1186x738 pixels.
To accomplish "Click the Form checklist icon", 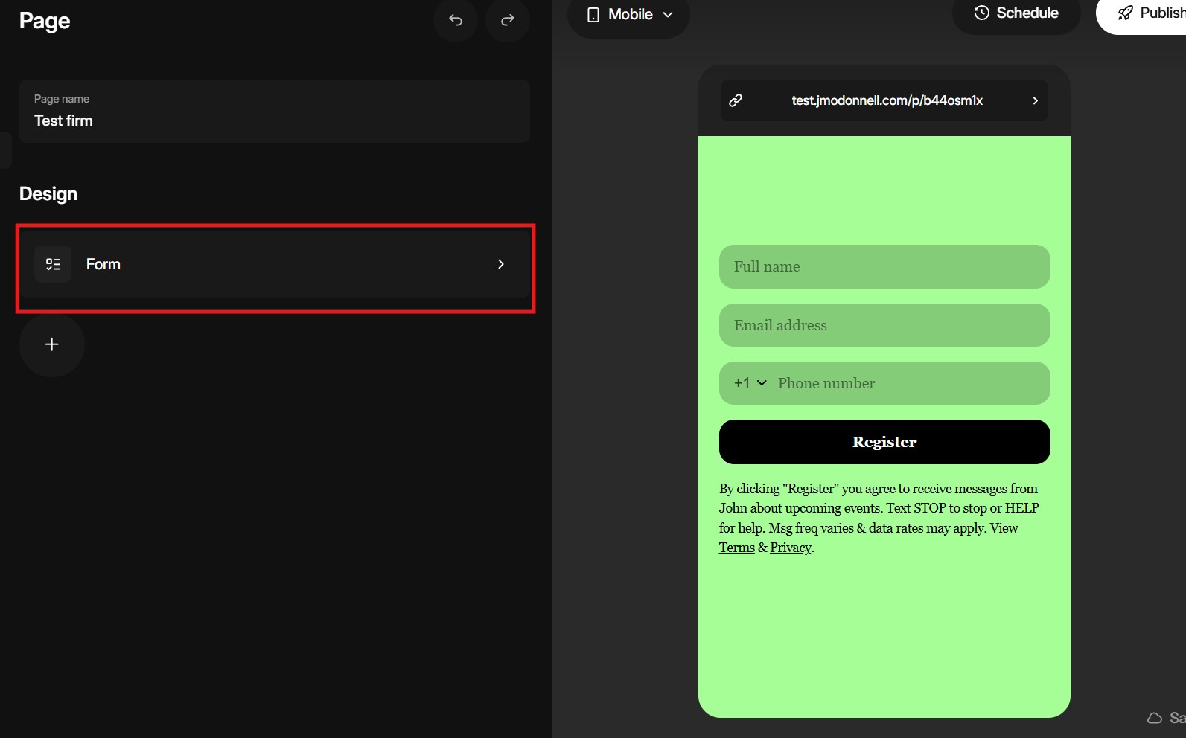I will (53, 264).
